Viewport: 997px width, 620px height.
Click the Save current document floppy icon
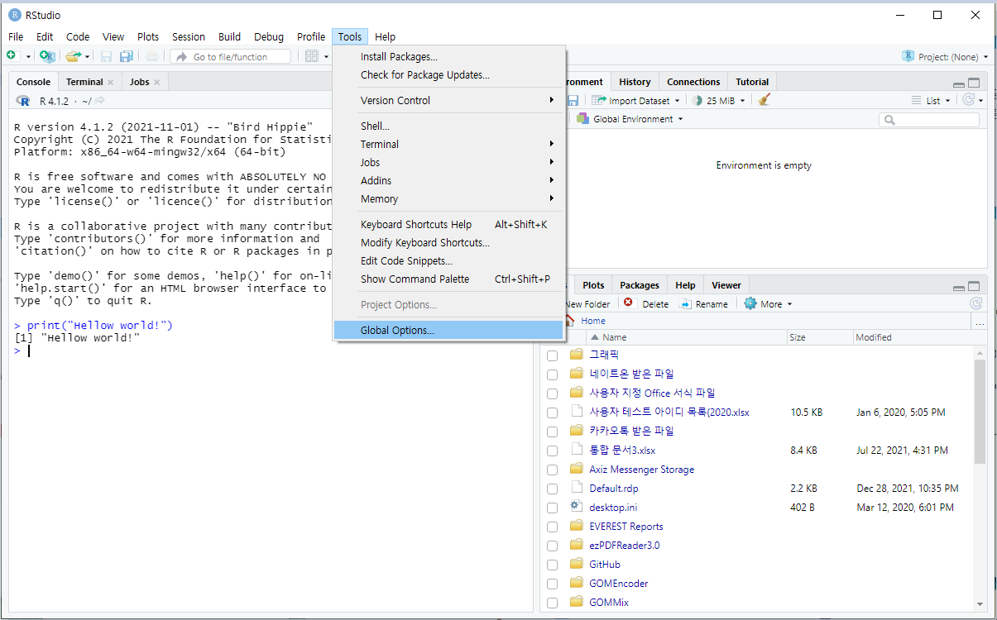pos(106,56)
